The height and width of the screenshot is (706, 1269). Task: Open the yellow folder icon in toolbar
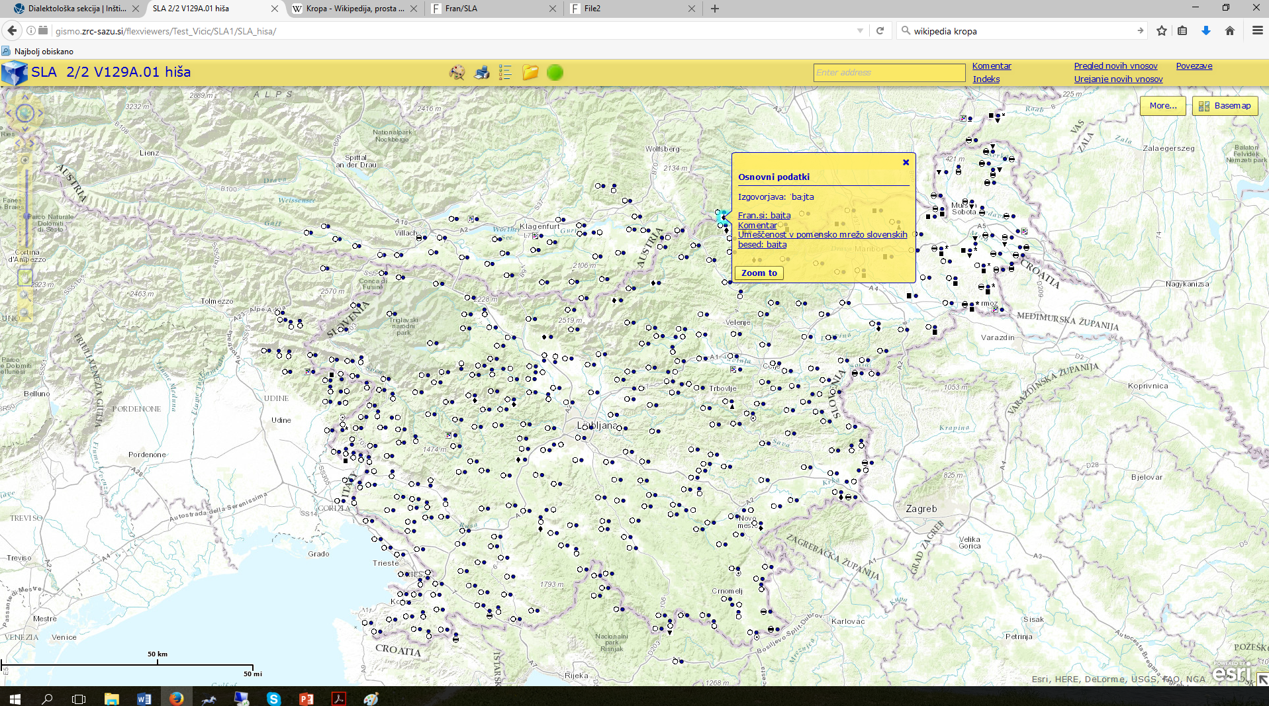point(530,73)
